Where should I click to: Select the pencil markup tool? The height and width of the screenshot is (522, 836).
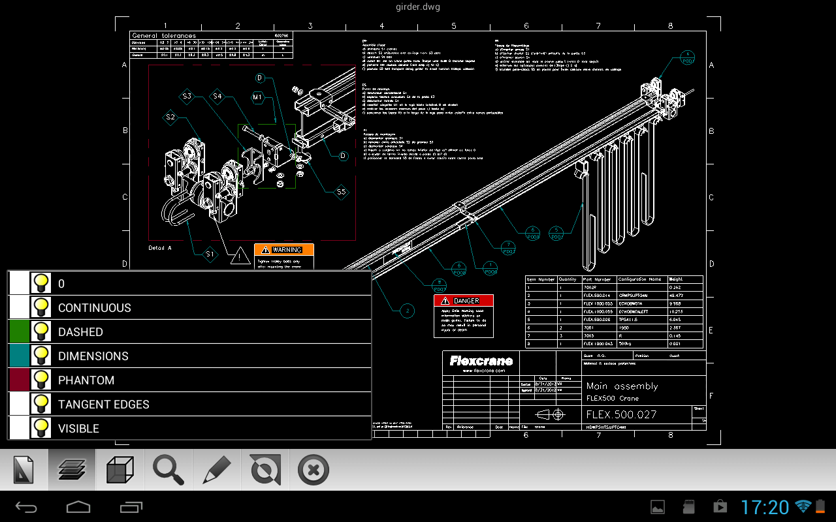pyautogui.click(x=216, y=469)
